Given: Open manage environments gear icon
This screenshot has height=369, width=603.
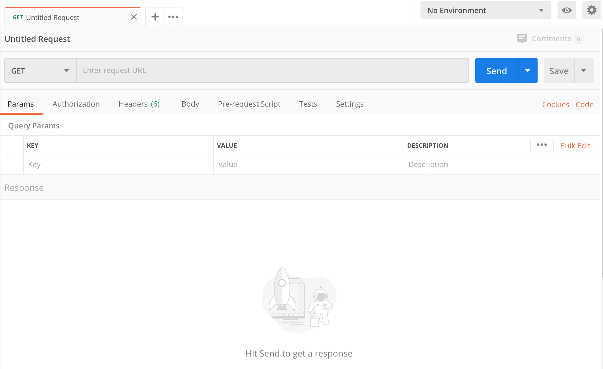Looking at the screenshot, I should click(591, 10).
